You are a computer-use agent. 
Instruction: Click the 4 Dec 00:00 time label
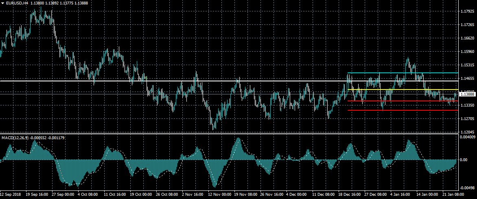[x=297, y=195]
